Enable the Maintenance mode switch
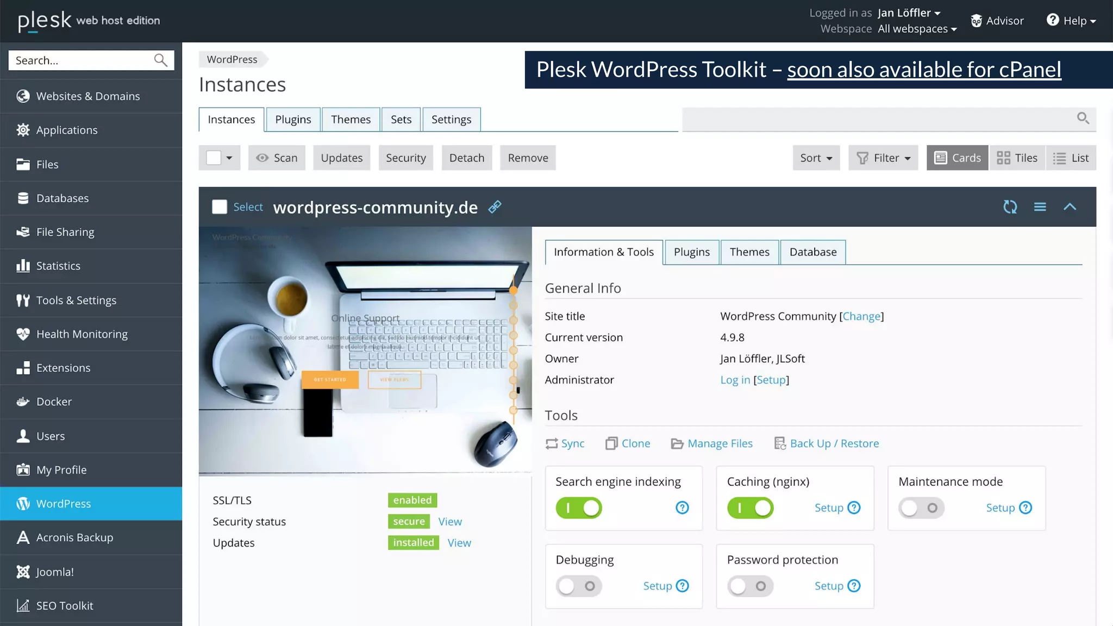Viewport: 1113px width, 626px height. [921, 508]
